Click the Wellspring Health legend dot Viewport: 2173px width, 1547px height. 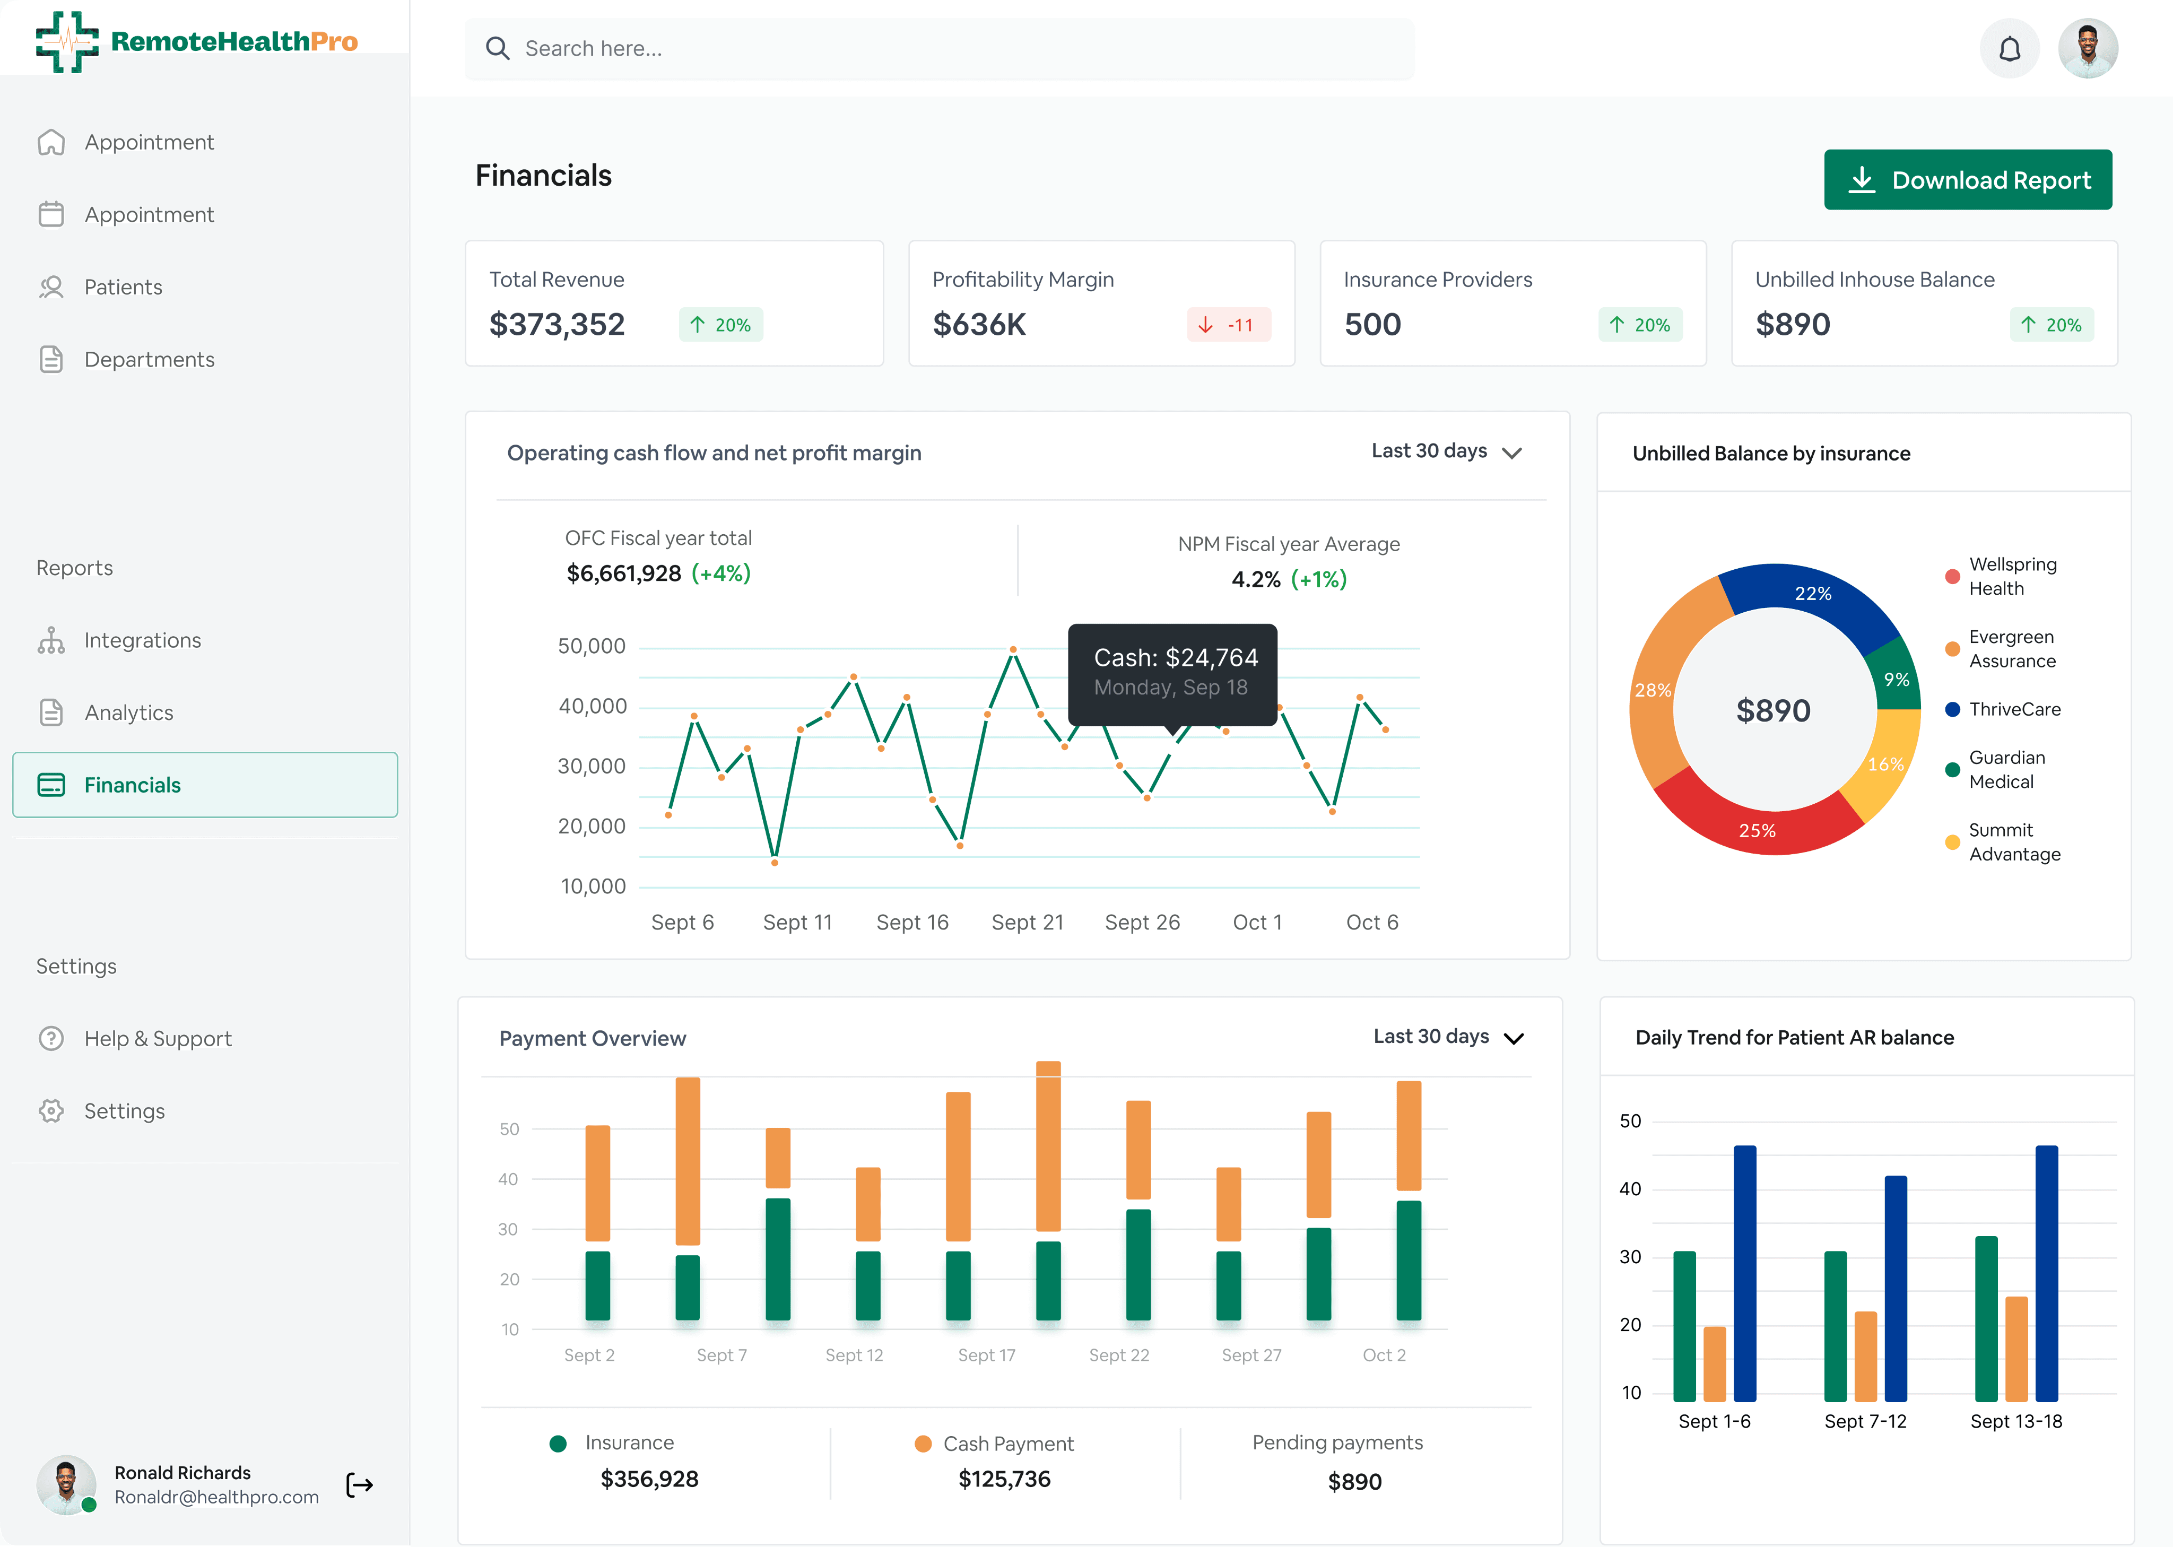pyautogui.click(x=1952, y=576)
